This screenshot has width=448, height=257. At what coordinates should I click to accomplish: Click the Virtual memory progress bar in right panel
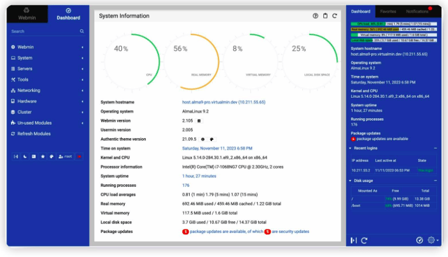coord(394,35)
